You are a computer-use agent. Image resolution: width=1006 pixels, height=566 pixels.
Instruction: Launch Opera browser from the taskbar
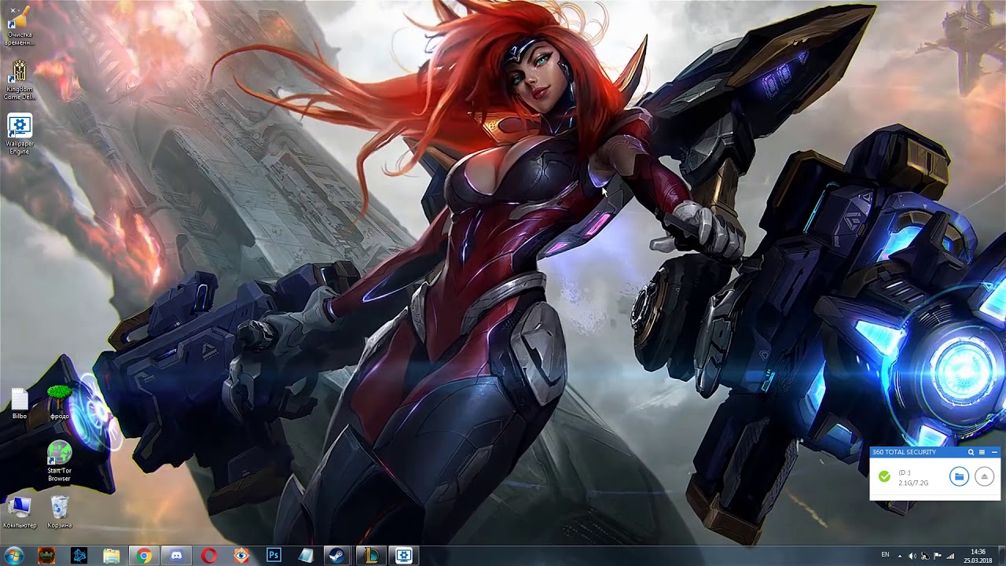coord(208,556)
